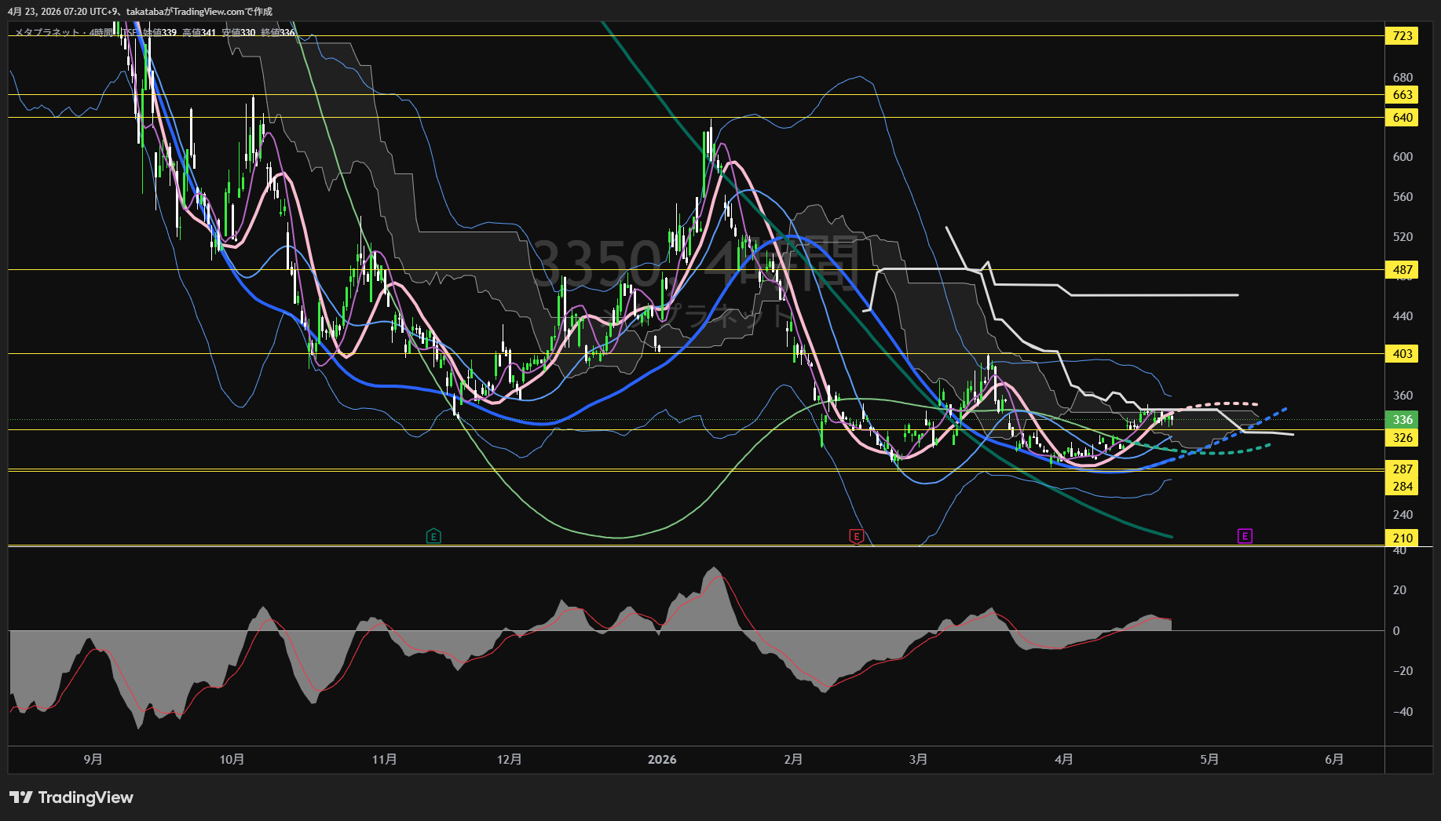Click the 287 yellow price label
The height and width of the screenshot is (821, 1441).
tap(1403, 469)
